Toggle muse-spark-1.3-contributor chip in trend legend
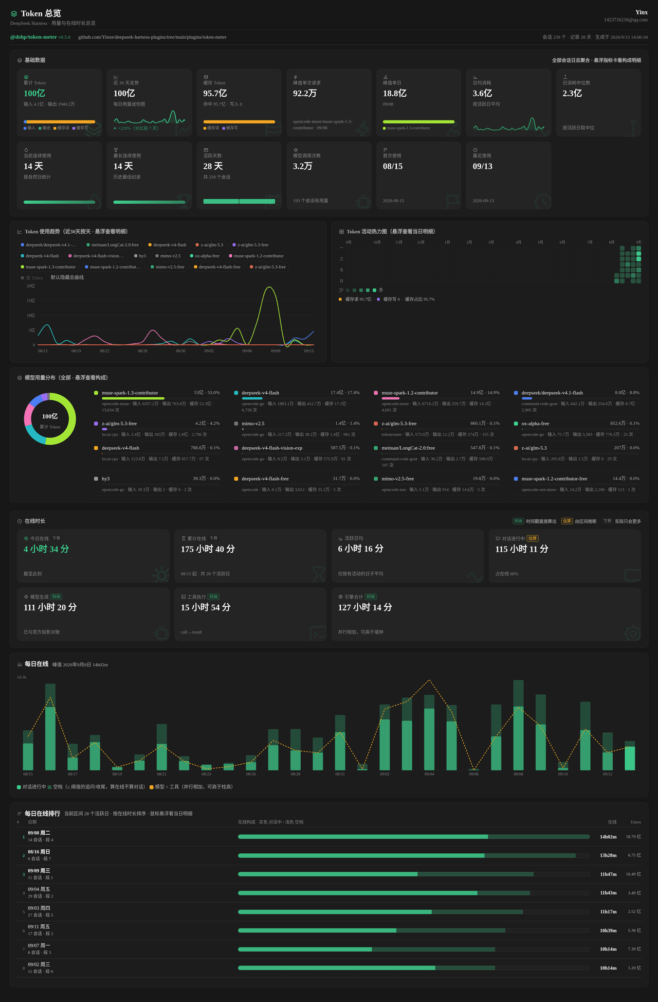The image size is (658, 1002). pyautogui.click(x=48, y=267)
